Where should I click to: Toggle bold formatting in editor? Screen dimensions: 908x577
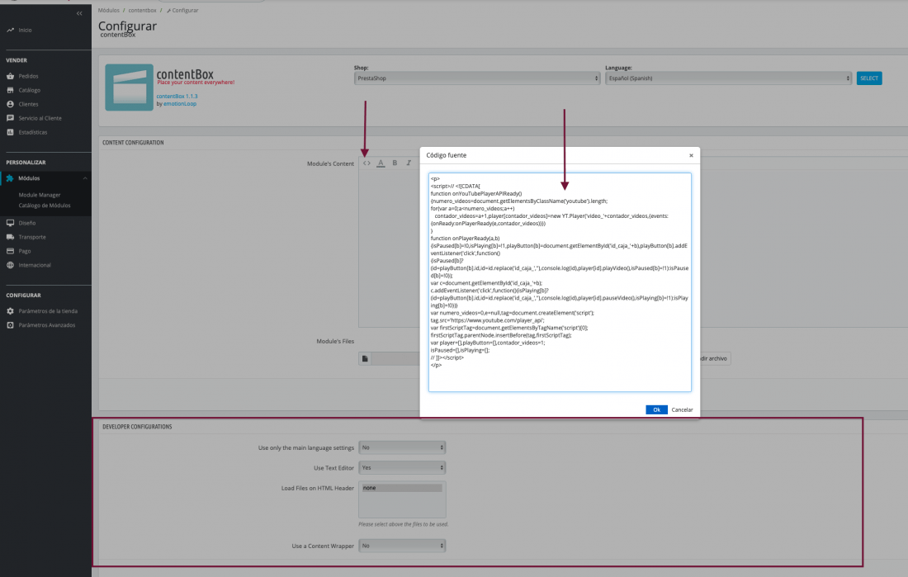[395, 163]
